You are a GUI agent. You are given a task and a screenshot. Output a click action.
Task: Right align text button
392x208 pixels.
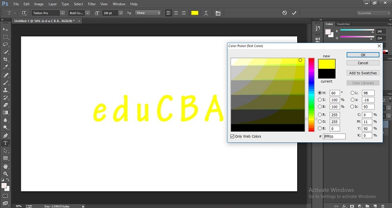click(x=184, y=13)
